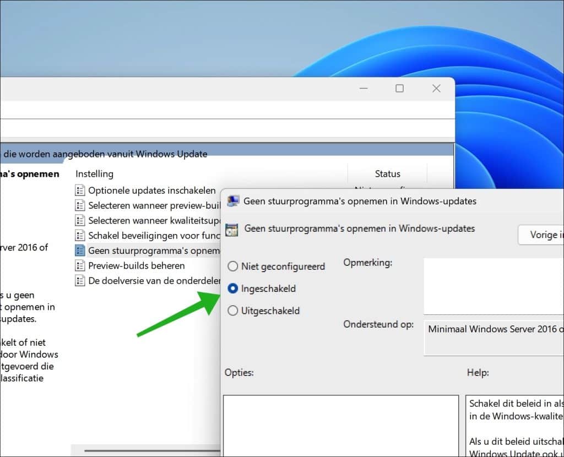Click the Optionele updates inschakelen policy icon

pos(80,190)
